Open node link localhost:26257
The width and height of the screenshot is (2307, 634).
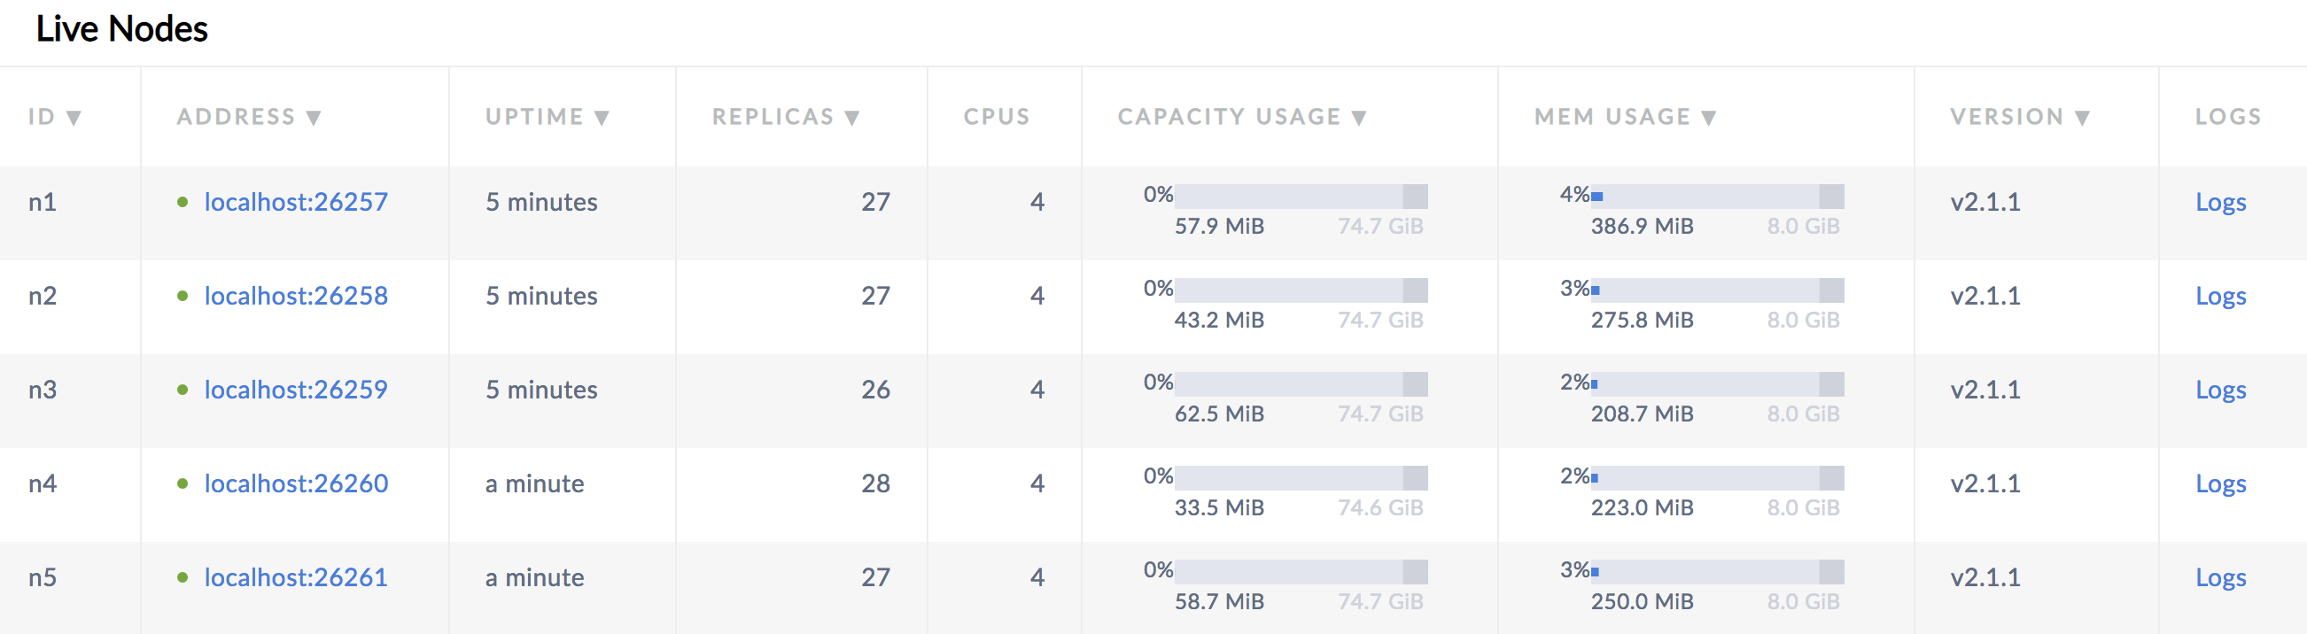coord(296,202)
